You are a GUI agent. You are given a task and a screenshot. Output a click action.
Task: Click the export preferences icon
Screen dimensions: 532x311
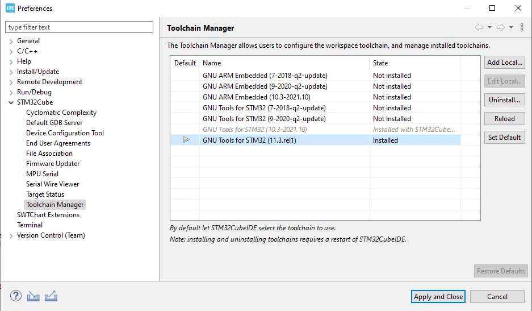(51, 296)
